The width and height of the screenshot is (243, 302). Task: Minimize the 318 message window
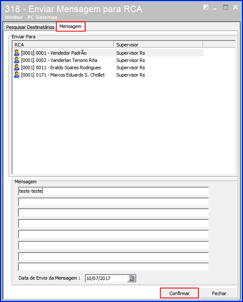pos(215,8)
